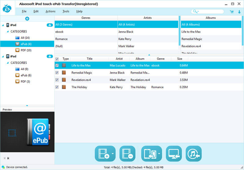Select ePub (4) under iPod
The width and height of the screenshot is (244, 170).
(x=27, y=44)
